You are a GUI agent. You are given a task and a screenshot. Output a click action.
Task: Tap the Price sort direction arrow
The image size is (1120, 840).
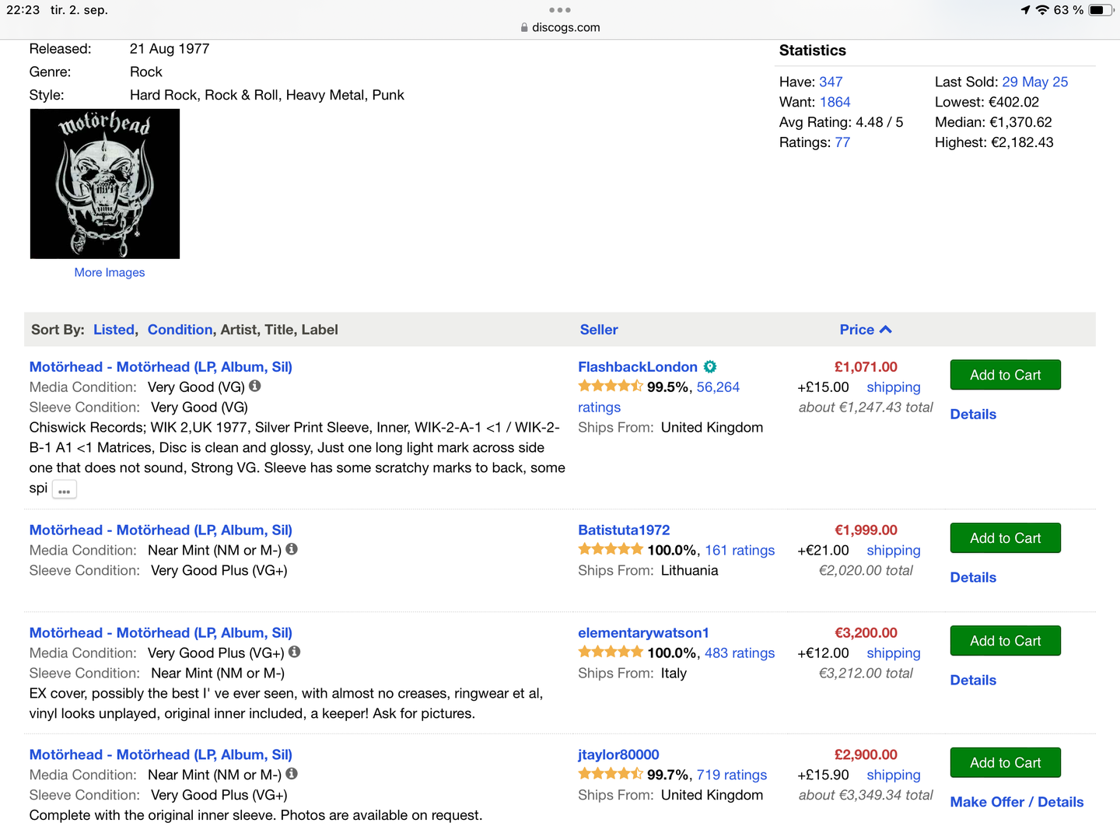pyautogui.click(x=886, y=330)
